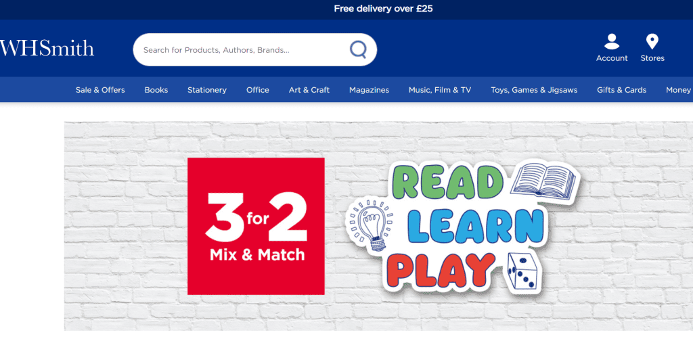
Task: Click the Read Learn Play graphic
Action: click(x=463, y=227)
